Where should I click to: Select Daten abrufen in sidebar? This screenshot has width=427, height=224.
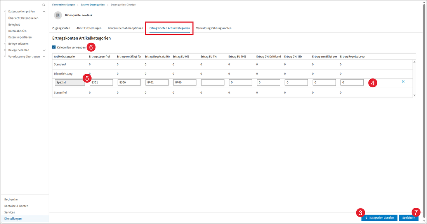click(x=17, y=31)
